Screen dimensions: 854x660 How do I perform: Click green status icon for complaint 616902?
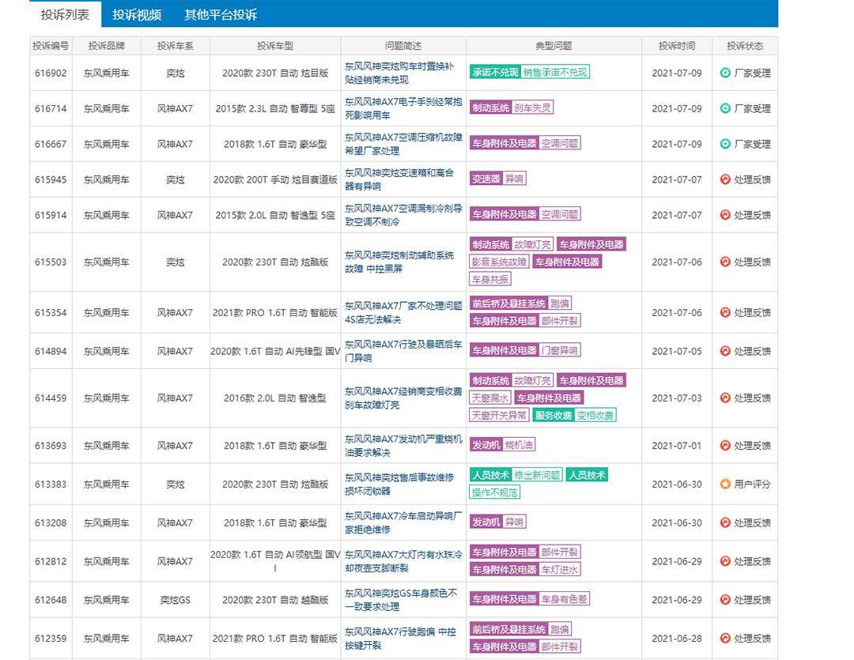tap(725, 73)
